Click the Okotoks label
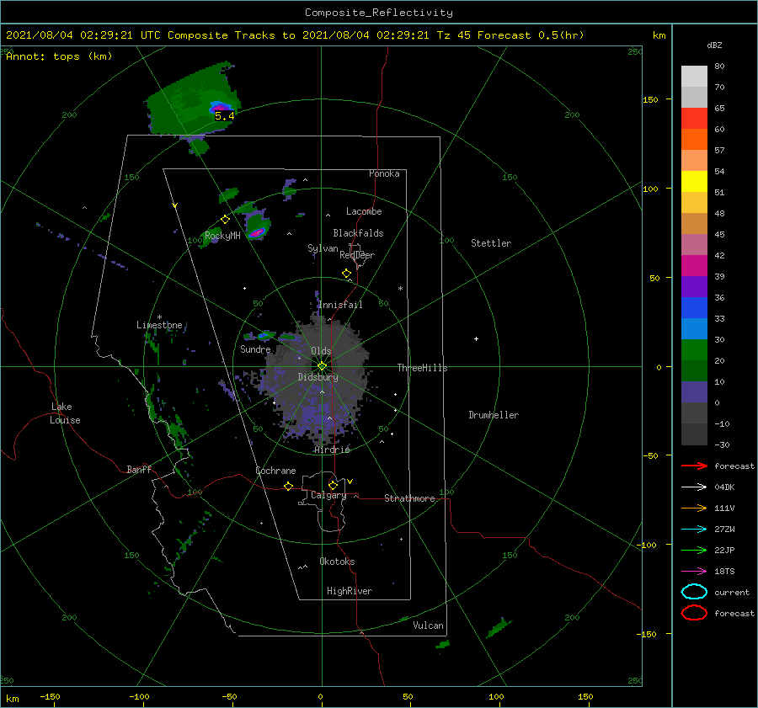The height and width of the screenshot is (708, 758). tap(337, 562)
